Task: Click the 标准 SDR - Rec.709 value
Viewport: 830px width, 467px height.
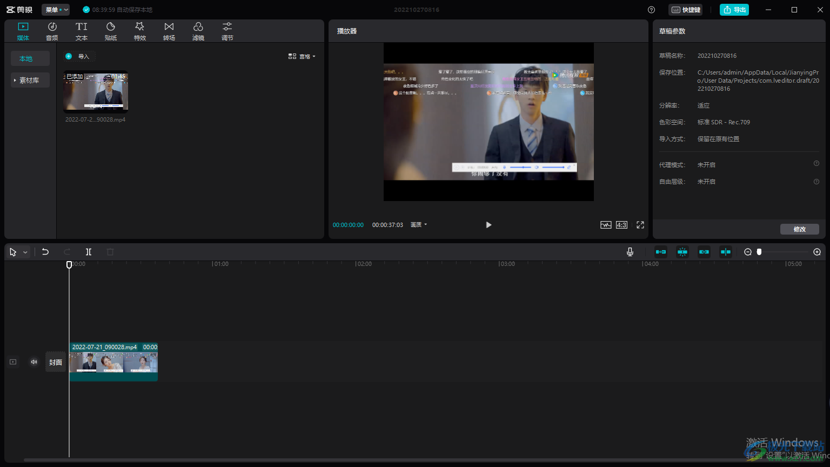Action: (724, 122)
